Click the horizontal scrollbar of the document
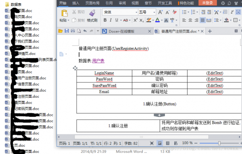 click(x=142, y=137)
